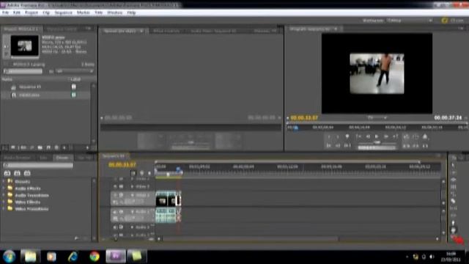Click the Sequence 01 label color swatch
Viewport: 469px width, 264px height.
tap(73, 87)
